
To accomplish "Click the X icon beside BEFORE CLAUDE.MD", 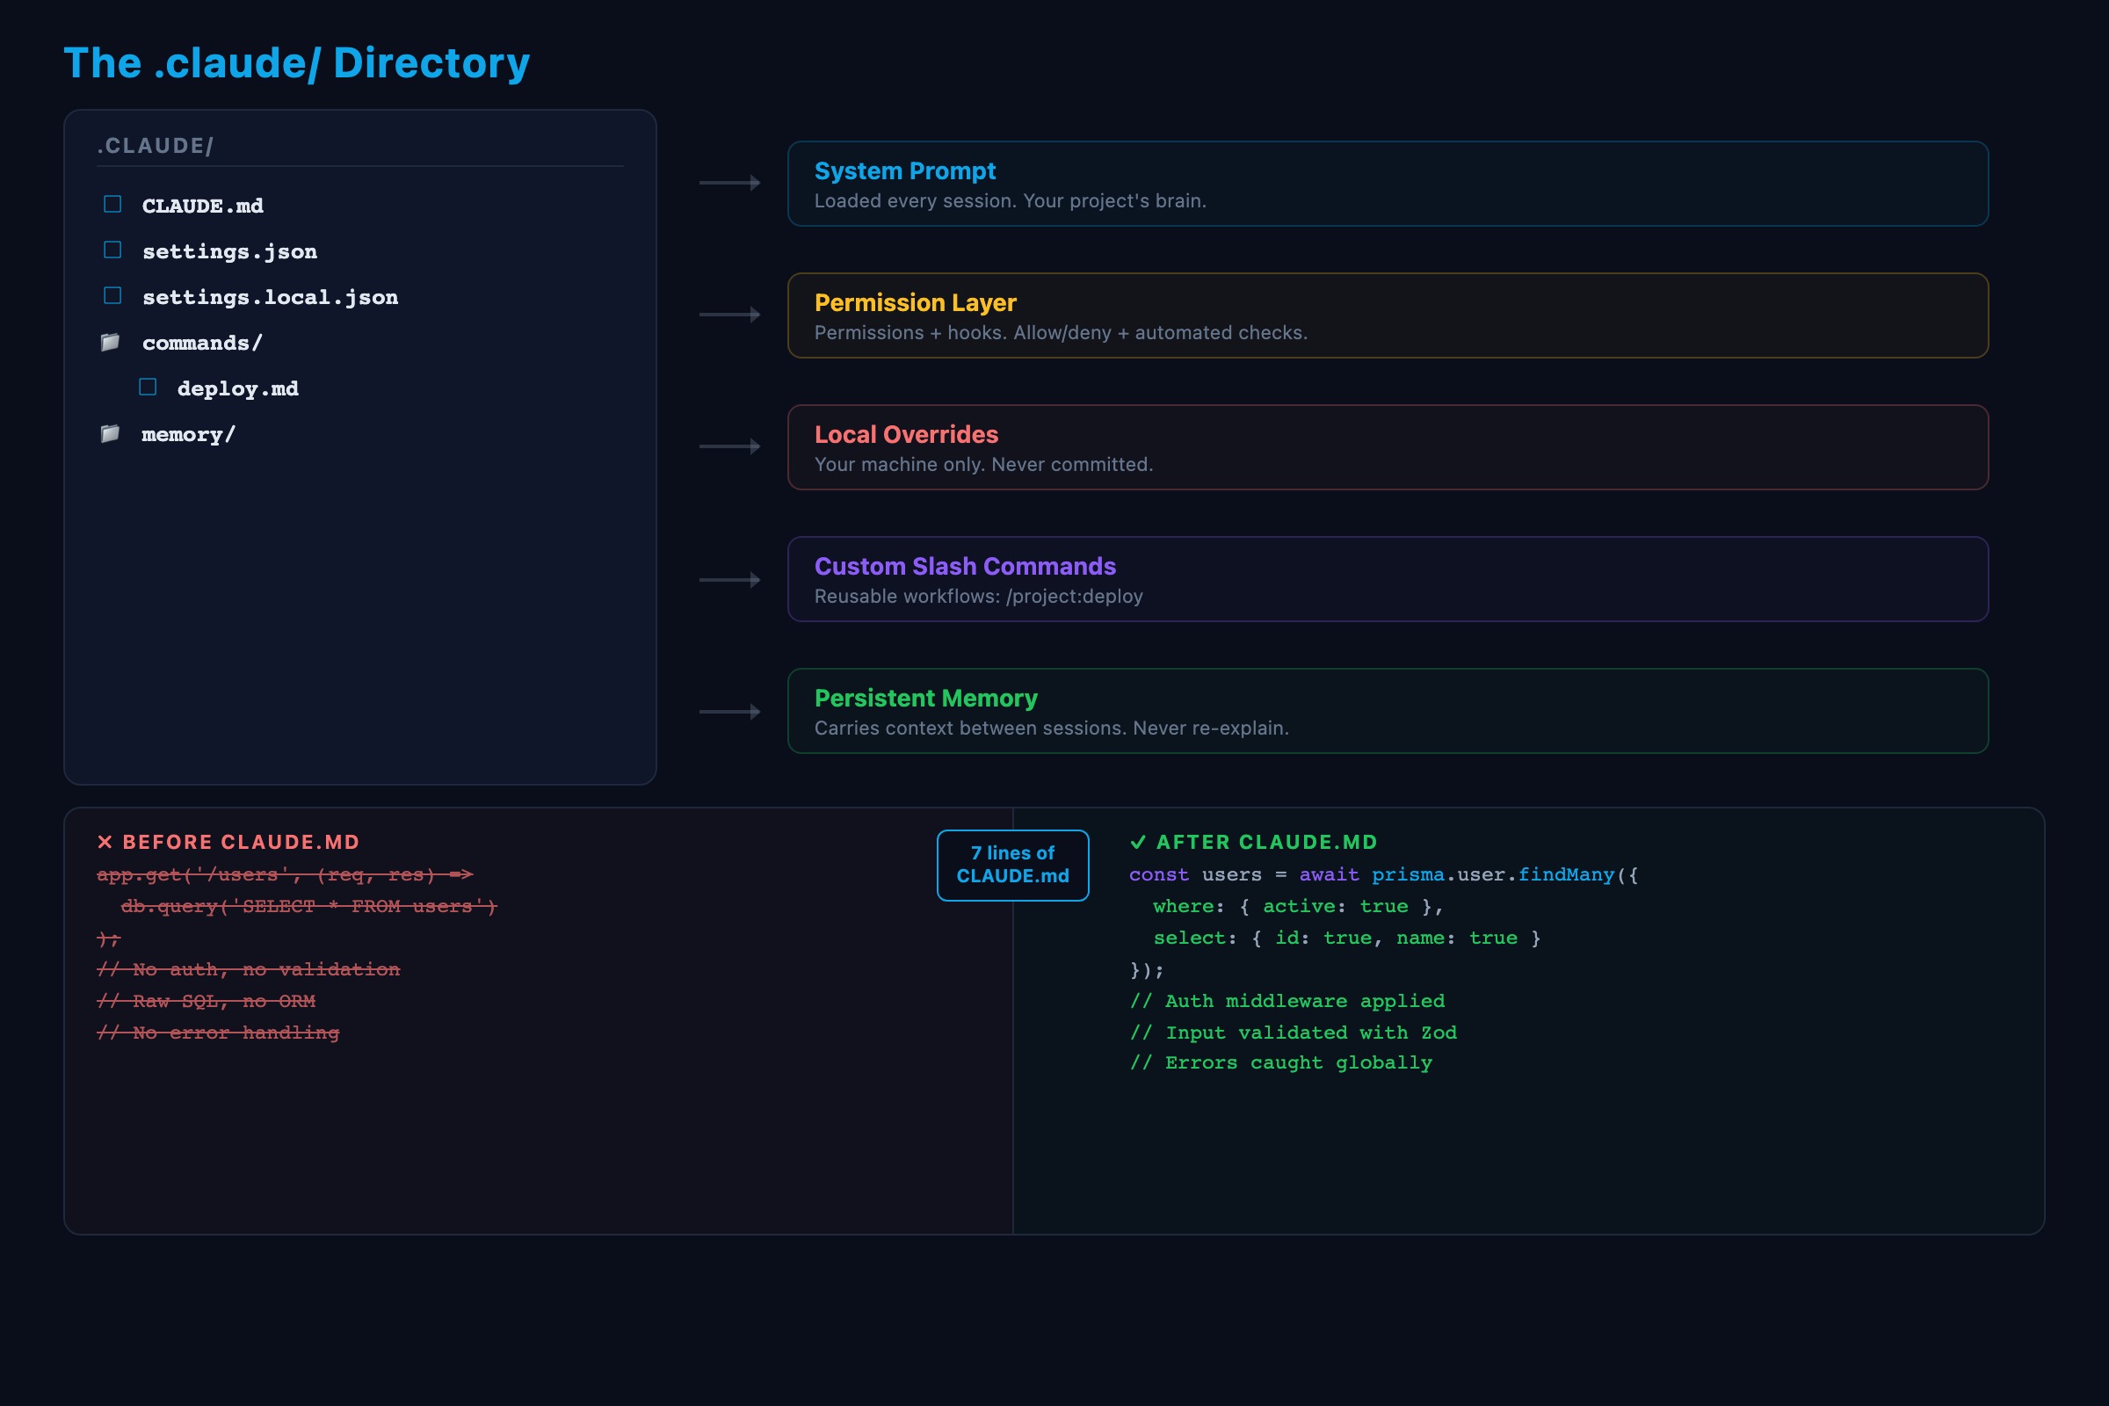I will click(x=105, y=841).
